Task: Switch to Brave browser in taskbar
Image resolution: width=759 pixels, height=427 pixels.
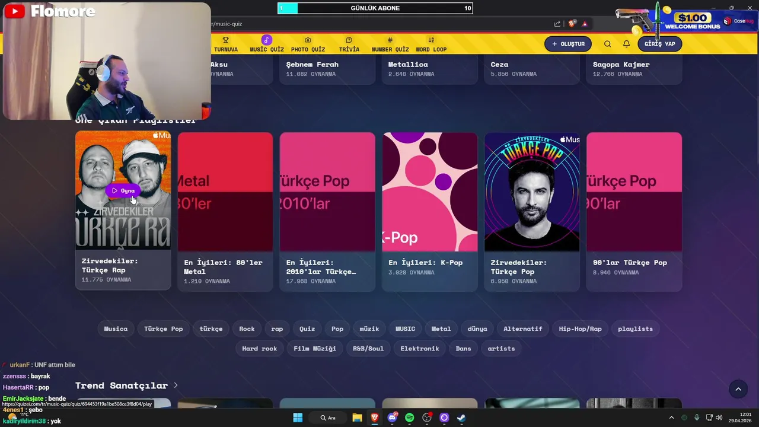Action: point(375,418)
